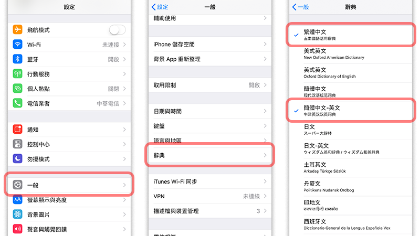Open the 控制中心 row label
The image size is (420, 236).
[38, 145]
